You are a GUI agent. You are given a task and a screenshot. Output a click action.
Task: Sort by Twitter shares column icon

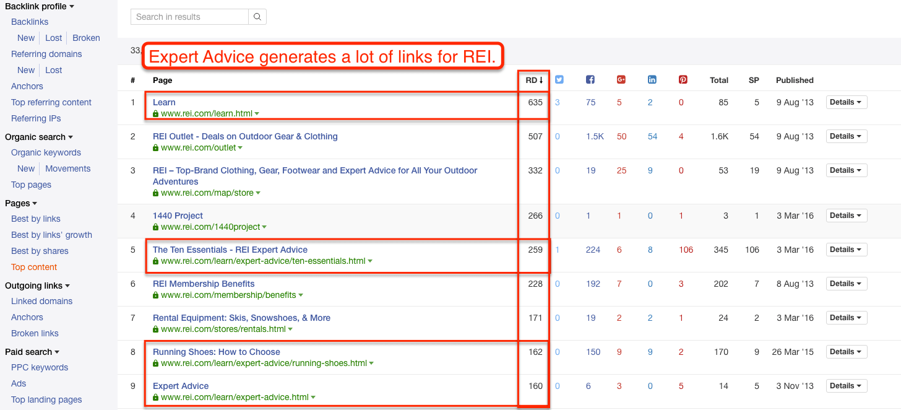pyautogui.click(x=559, y=80)
